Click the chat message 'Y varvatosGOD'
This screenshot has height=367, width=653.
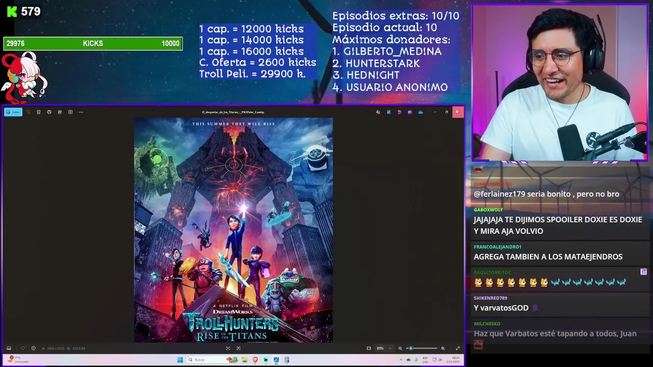coord(501,308)
